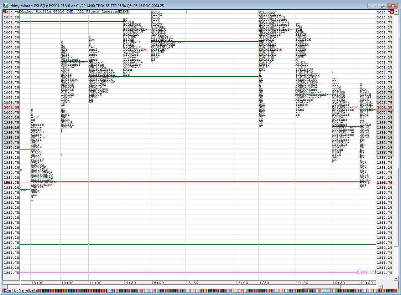401x295 pixels.
Task: Click 1990.25 on the right price axis
Action: pyautogui.click(x=384, y=217)
